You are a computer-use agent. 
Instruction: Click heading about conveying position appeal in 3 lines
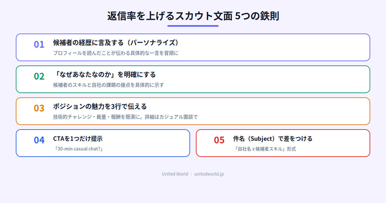[100, 106]
